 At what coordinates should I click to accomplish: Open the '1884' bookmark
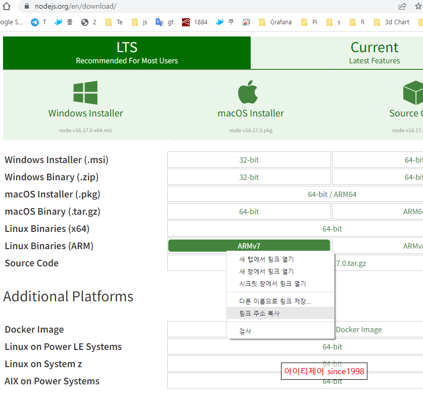coord(195,22)
